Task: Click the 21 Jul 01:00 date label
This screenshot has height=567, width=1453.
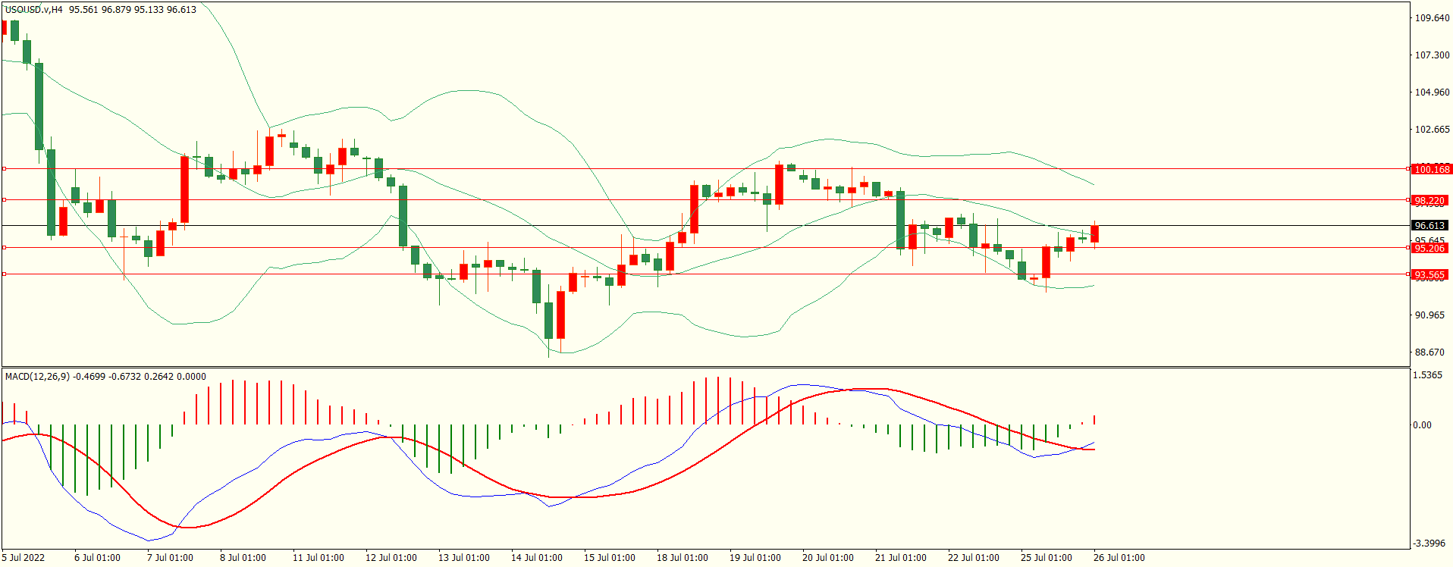Action: pyautogui.click(x=900, y=558)
